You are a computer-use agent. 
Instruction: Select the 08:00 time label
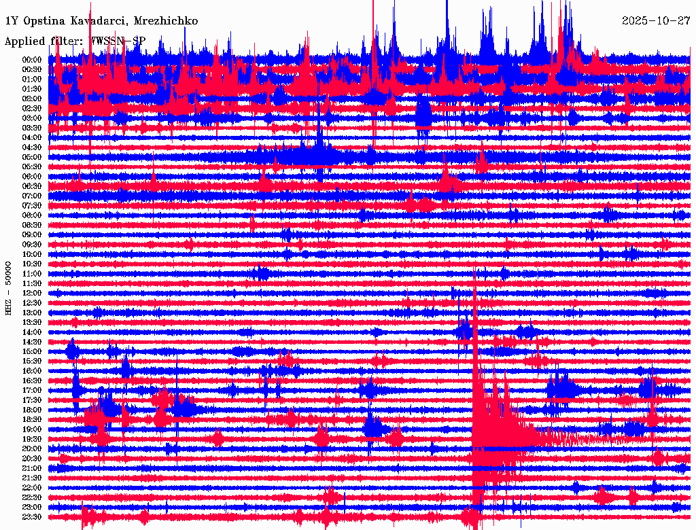point(32,215)
